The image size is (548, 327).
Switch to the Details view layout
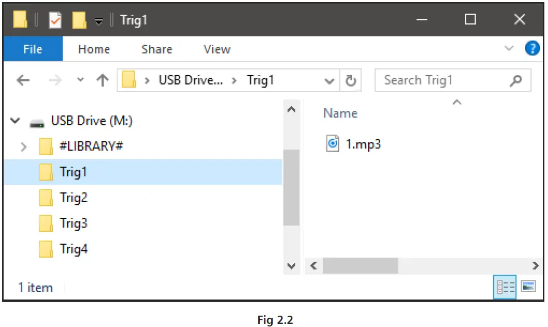[505, 287]
